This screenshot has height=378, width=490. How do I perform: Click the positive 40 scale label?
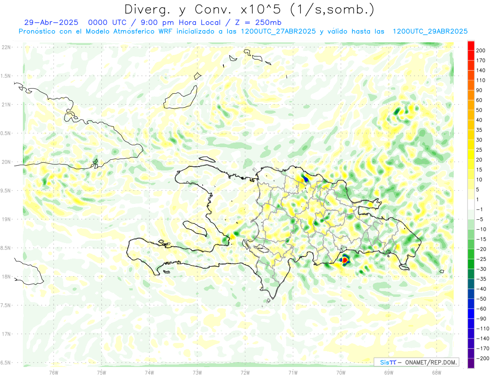(x=479, y=120)
